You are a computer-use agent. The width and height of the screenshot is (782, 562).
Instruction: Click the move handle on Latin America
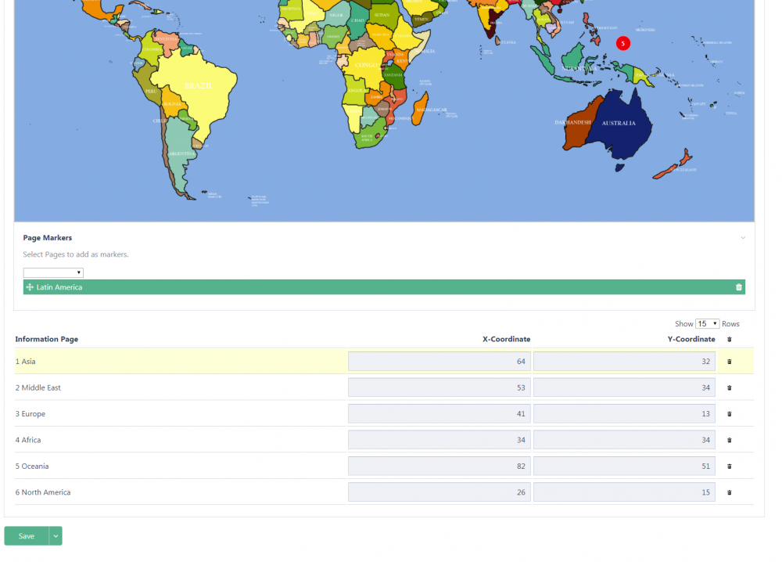coord(30,287)
